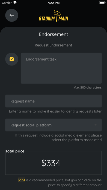The image size is (107, 190).
Task: Open the Request social platform dropdown
Action: pos(53,125)
